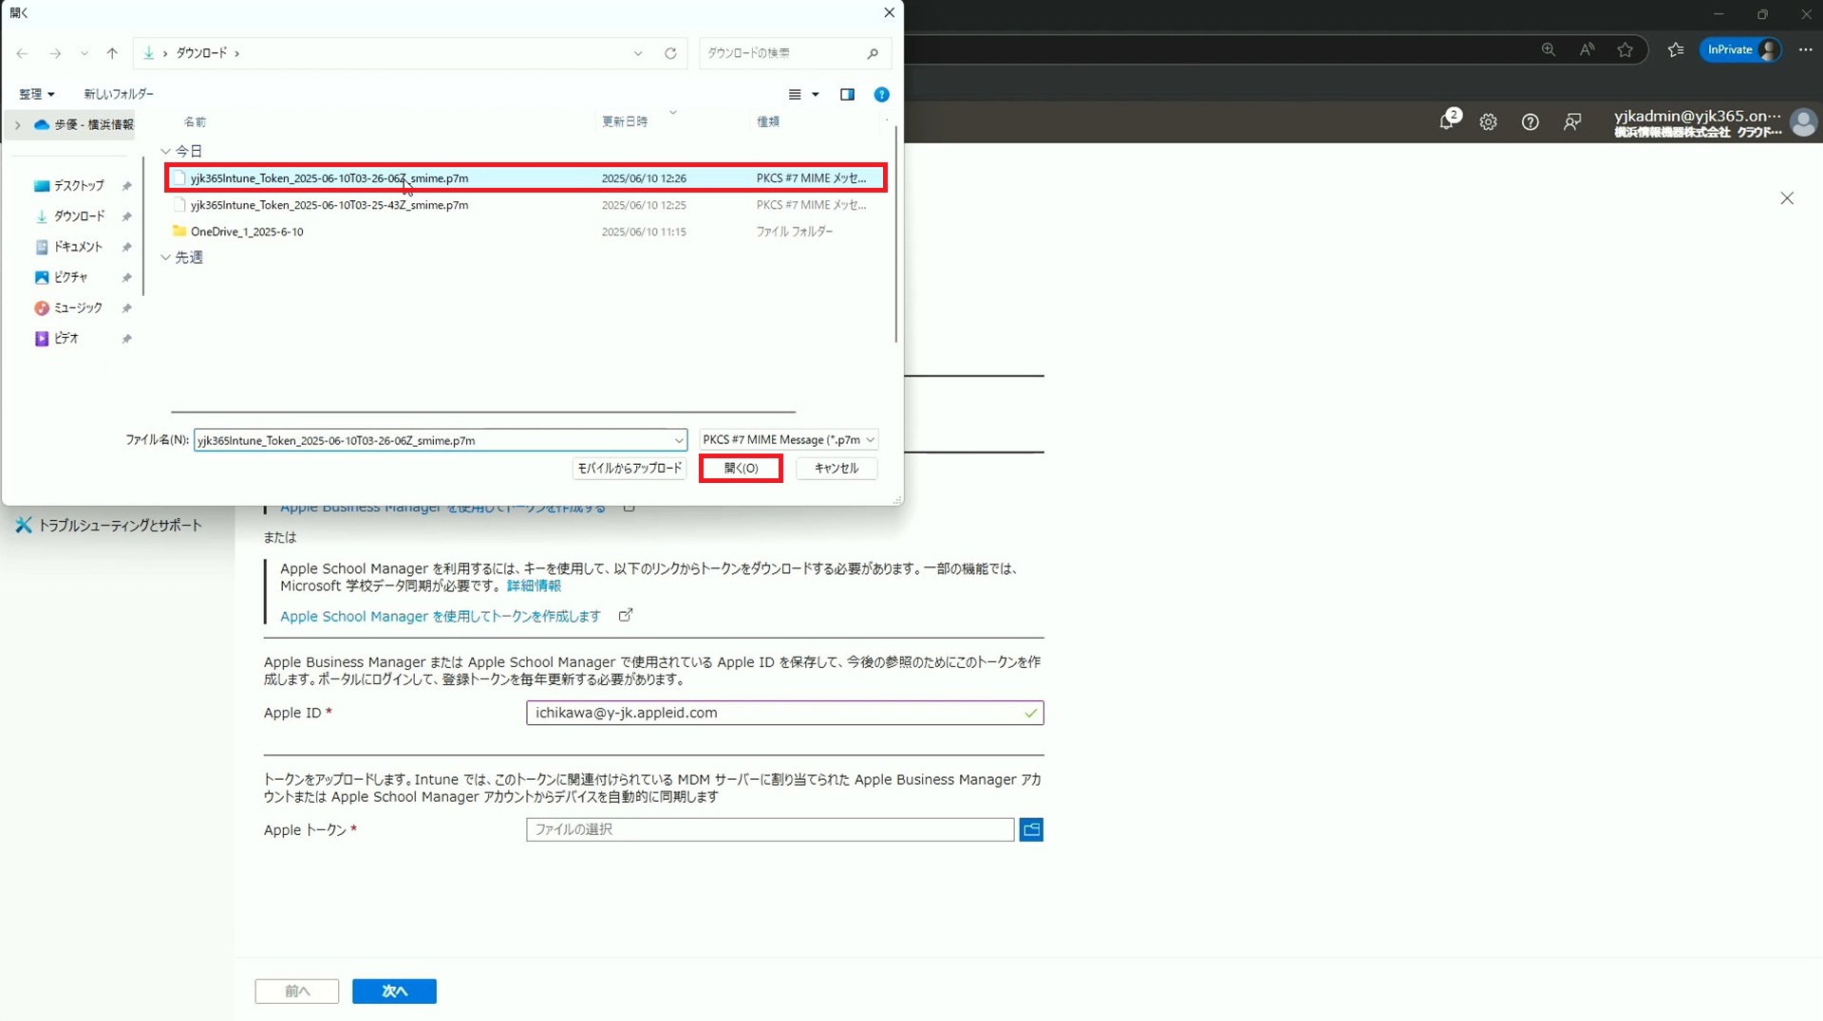The height and width of the screenshot is (1021, 1823).
Task: Go forward in the file dialog
Action: (x=55, y=53)
